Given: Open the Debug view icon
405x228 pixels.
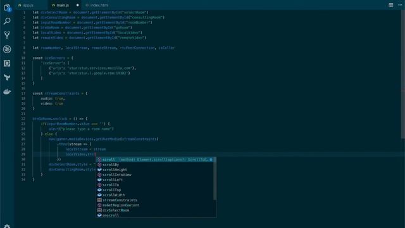Looking at the screenshot, I should [7, 49].
